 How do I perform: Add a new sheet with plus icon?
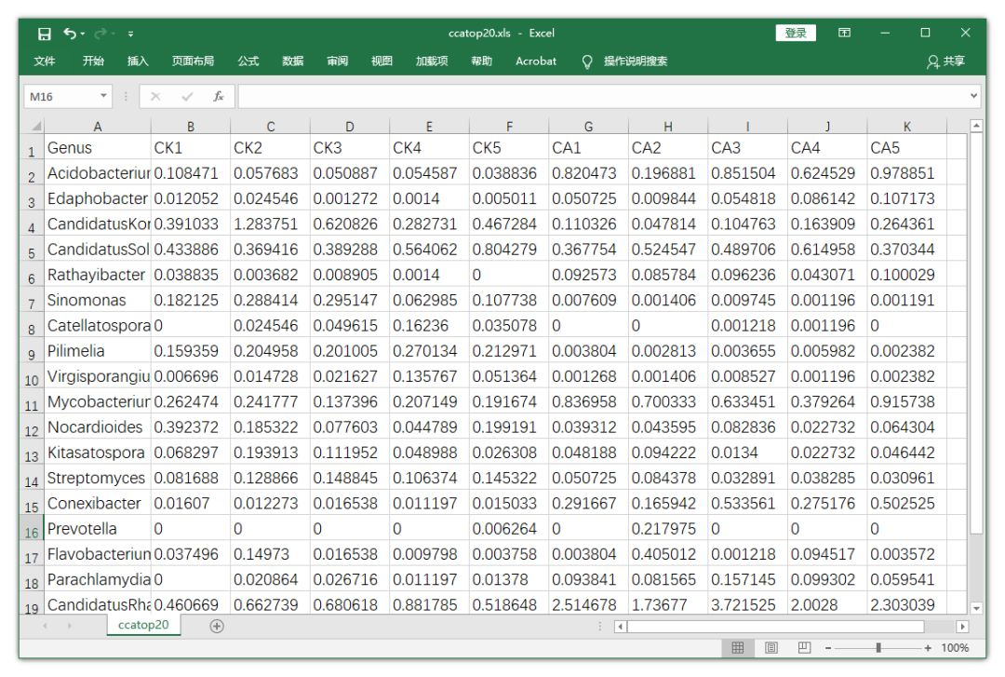click(x=217, y=627)
